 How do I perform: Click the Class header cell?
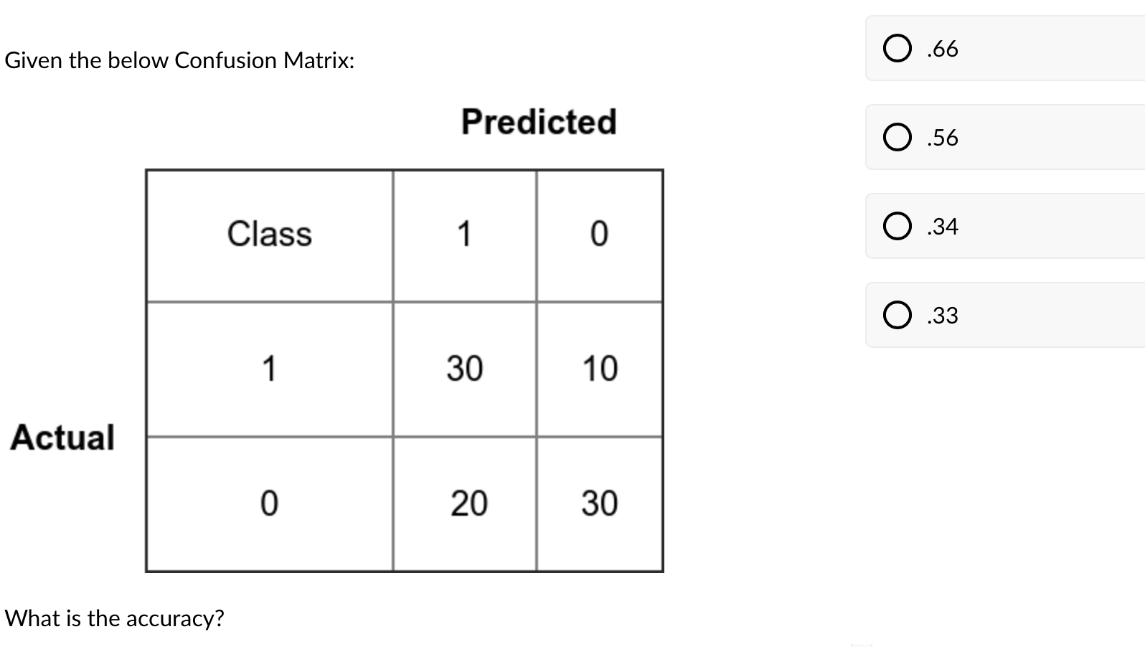(270, 234)
